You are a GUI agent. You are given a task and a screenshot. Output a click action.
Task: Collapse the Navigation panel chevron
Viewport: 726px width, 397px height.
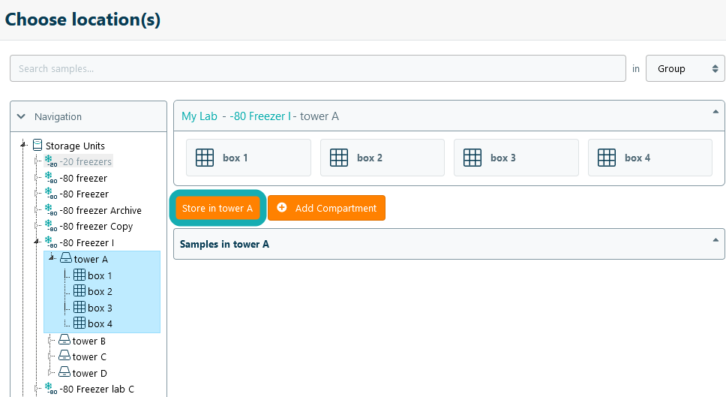click(21, 116)
